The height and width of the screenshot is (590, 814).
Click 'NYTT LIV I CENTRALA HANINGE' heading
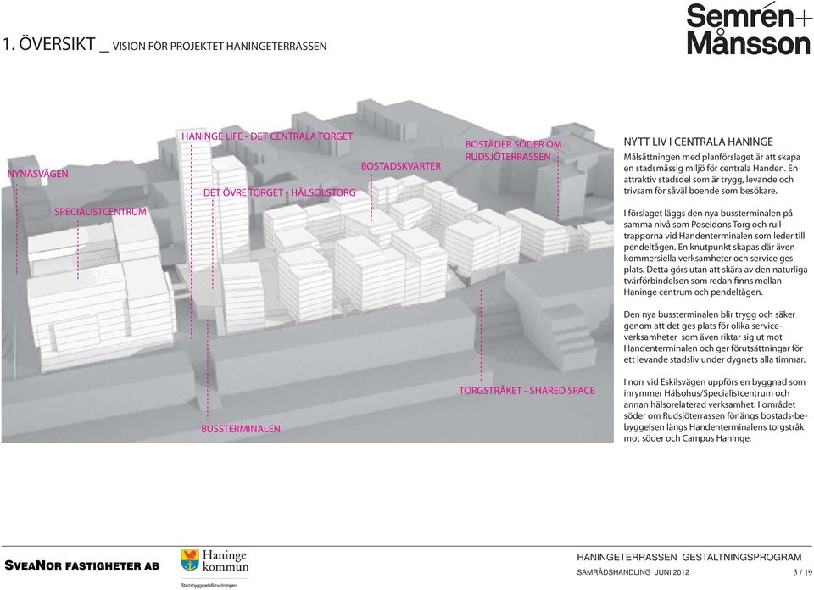point(698,142)
